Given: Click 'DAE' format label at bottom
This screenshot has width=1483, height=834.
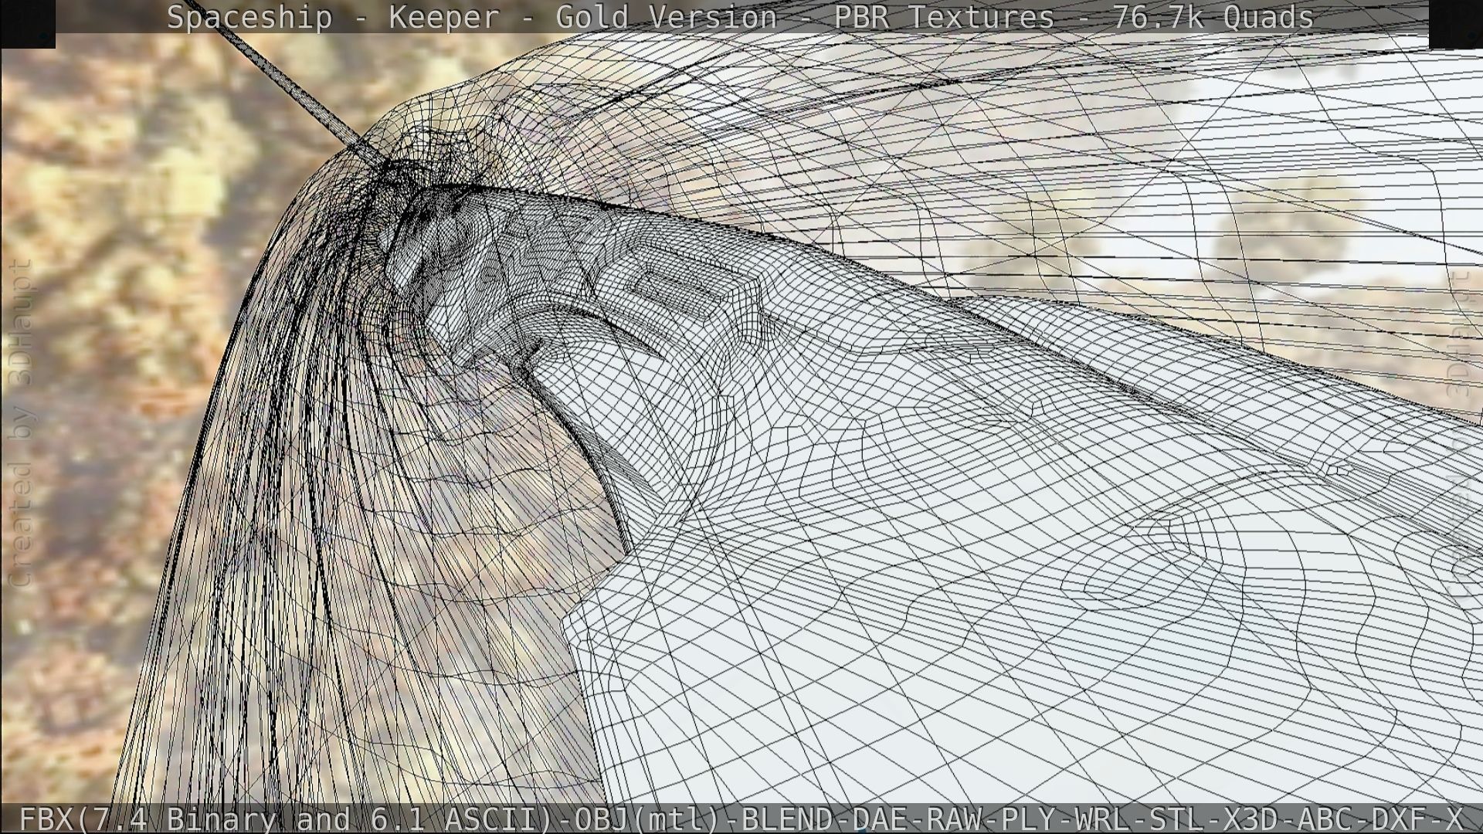Looking at the screenshot, I should tap(878, 819).
